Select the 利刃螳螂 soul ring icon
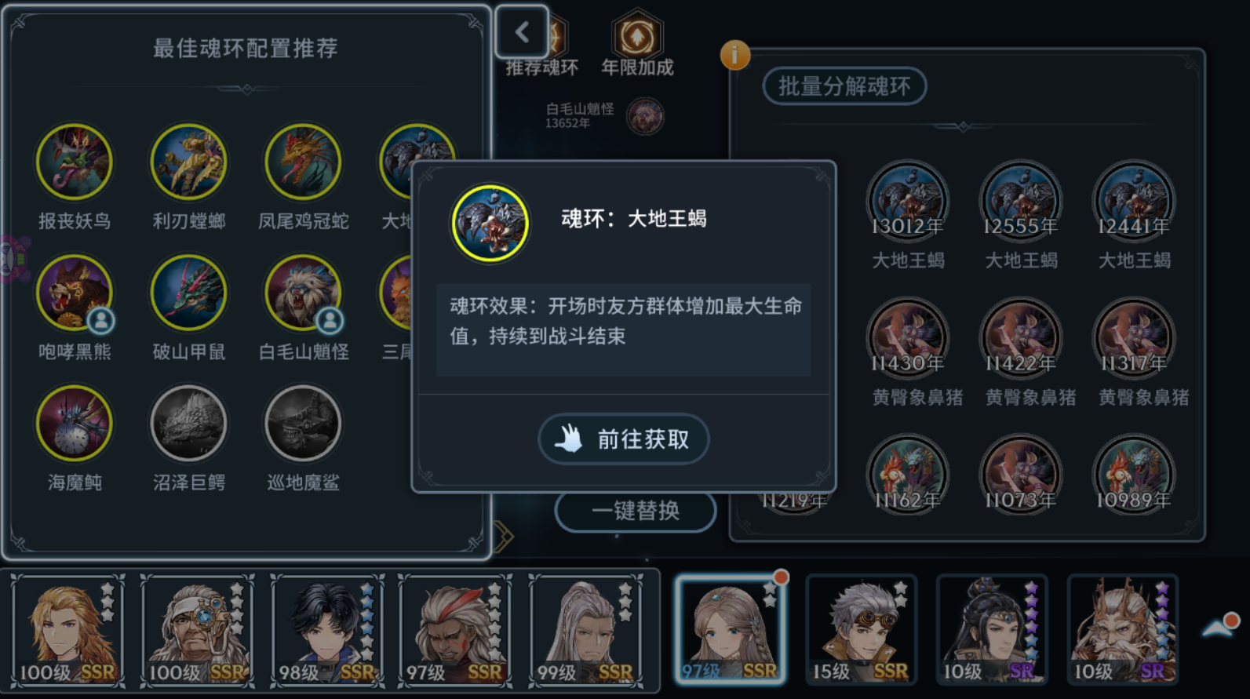1250x699 pixels. [189, 162]
